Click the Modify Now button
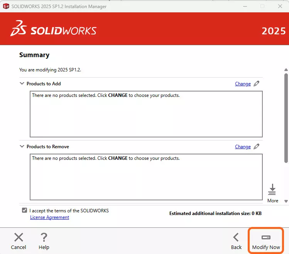The image size is (289, 254). [x=266, y=240]
